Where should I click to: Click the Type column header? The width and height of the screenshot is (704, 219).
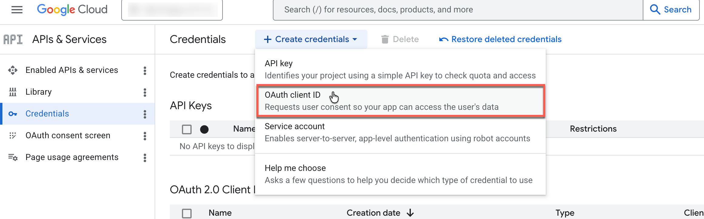click(x=565, y=213)
